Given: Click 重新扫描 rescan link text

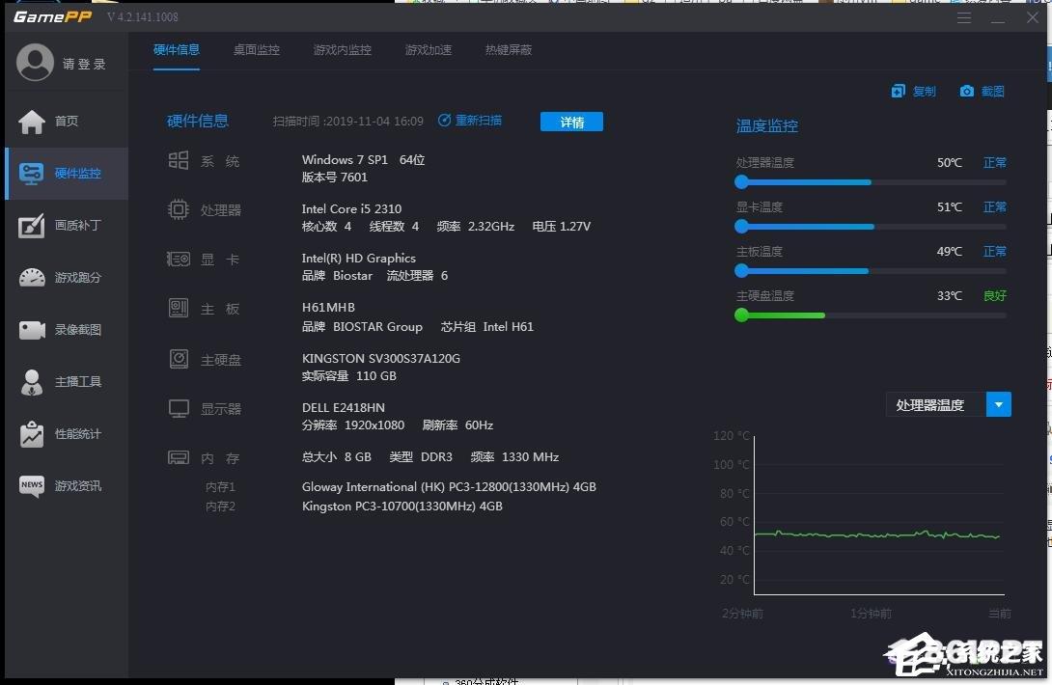Looking at the screenshot, I should pyautogui.click(x=479, y=120).
